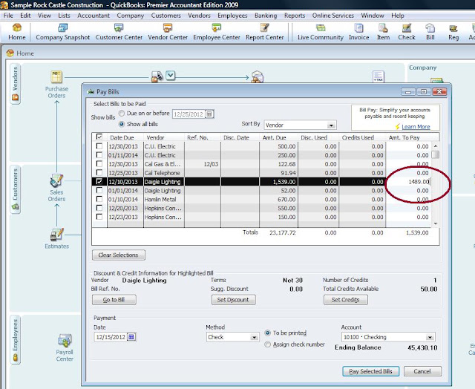Open the Reports menu
Image resolution: width=475 pixels, height=389 pixels.
click(x=295, y=16)
